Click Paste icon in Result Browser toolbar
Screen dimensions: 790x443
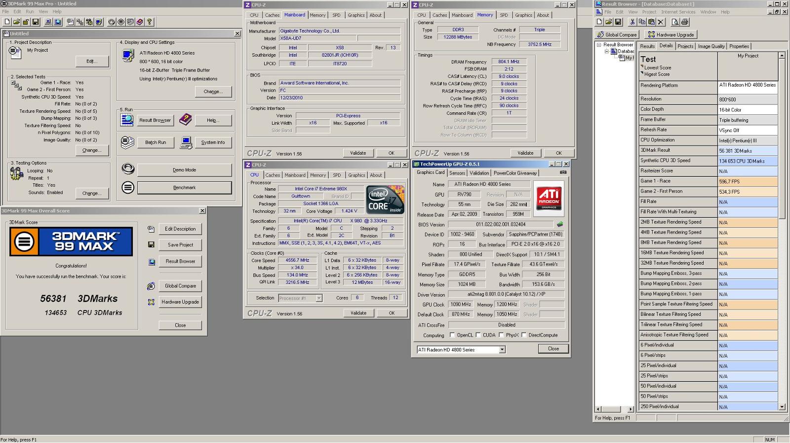coord(651,22)
